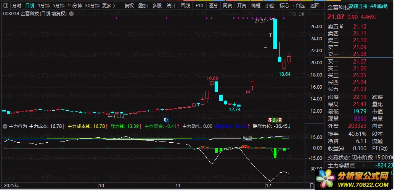Click the 洗盘 label in indicator panel
The width and height of the screenshot is (395, 191).
click(x=247, y=138)
